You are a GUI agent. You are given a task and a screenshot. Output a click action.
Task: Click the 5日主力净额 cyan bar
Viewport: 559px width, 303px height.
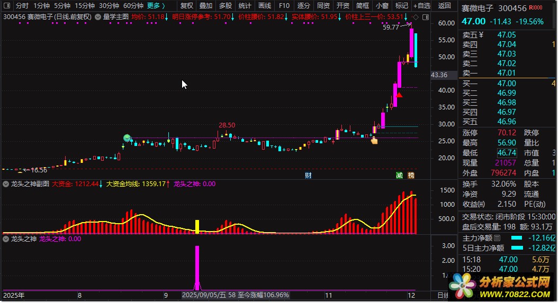tap(517, 248)
